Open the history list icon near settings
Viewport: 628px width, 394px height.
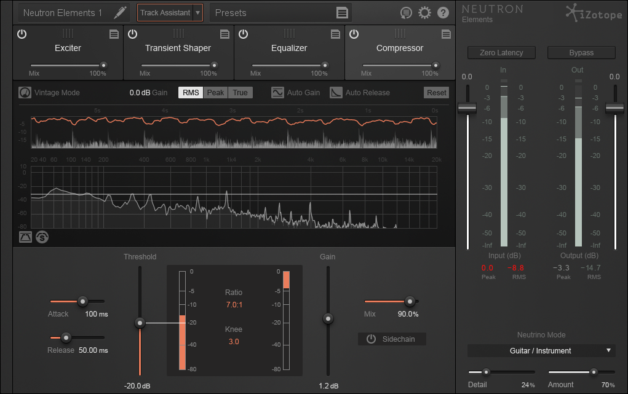(405, 13)
